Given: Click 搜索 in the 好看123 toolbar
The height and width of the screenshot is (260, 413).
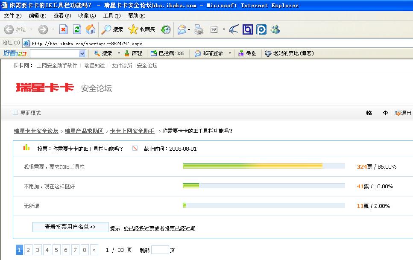Looking at the screenshot, I should (103, 53).
